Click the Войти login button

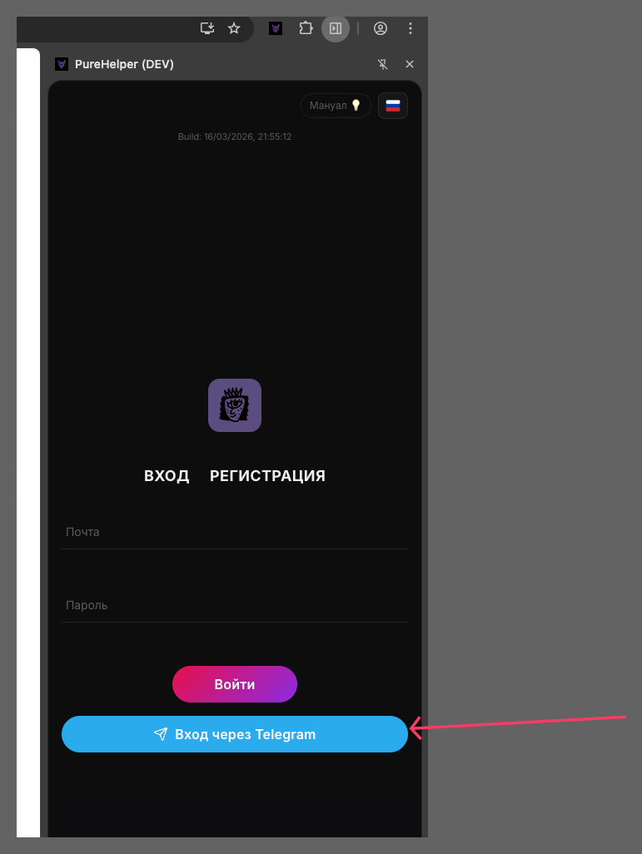tap(235, 684)
